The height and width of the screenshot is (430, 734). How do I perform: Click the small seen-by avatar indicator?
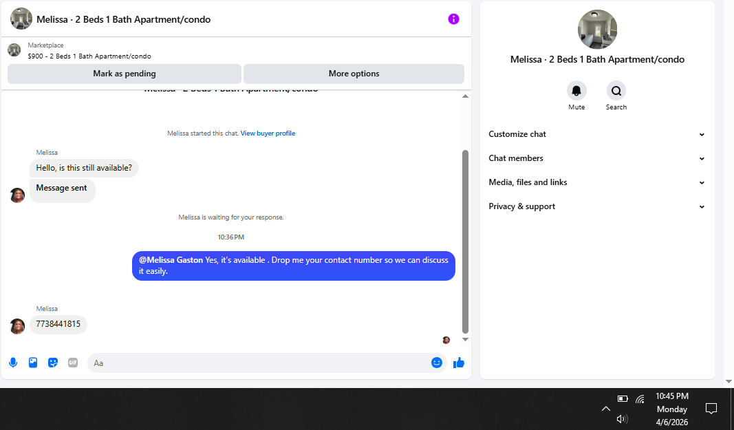pyautogui.click(x=446, y=340)
